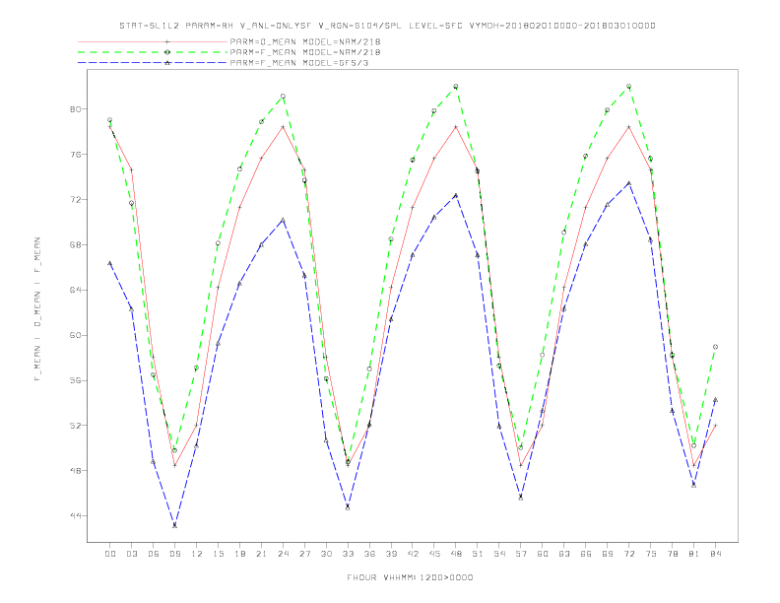The width and height of the screenshot is (780, 603).
Task: Click x-axis forecast hour label 18
Action: tap(239, 554)
